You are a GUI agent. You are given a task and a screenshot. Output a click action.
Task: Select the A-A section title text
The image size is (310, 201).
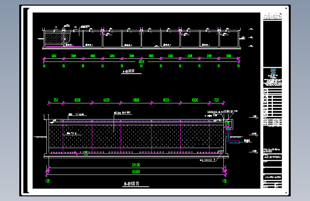129,71
